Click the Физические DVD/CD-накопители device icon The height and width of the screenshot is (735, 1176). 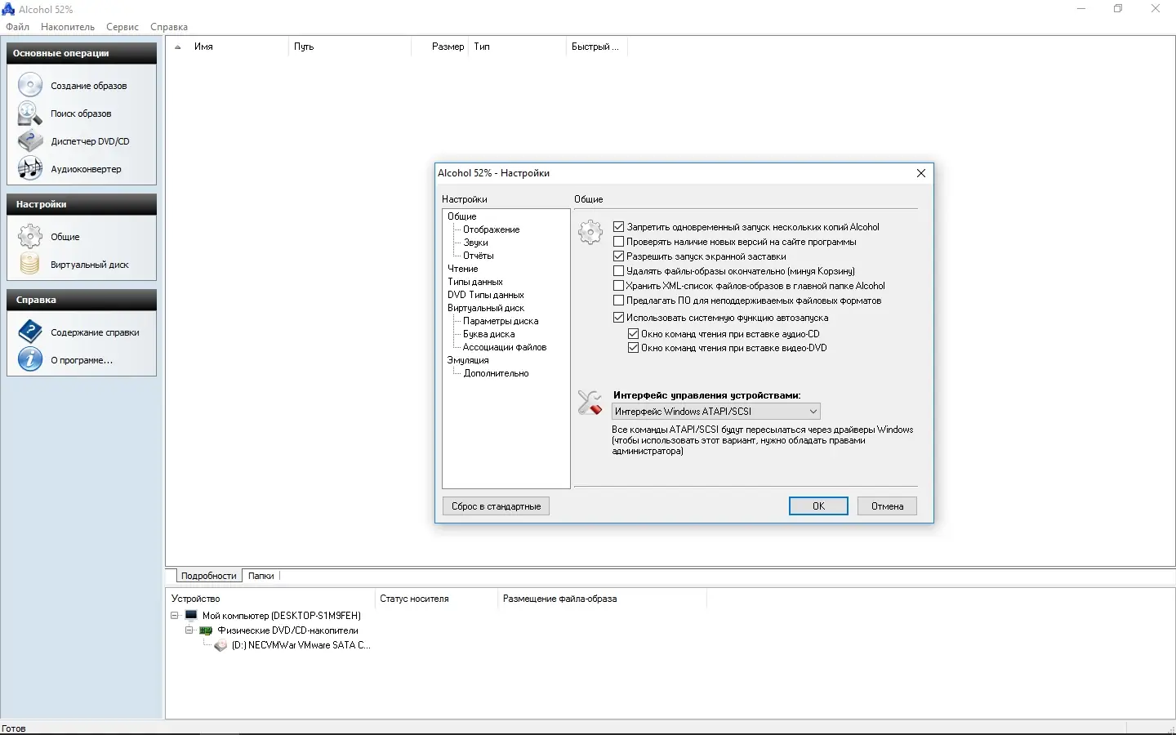coord(206,630)
